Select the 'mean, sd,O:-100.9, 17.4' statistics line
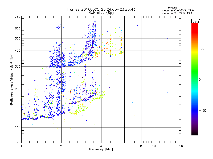 pos(178,10)
